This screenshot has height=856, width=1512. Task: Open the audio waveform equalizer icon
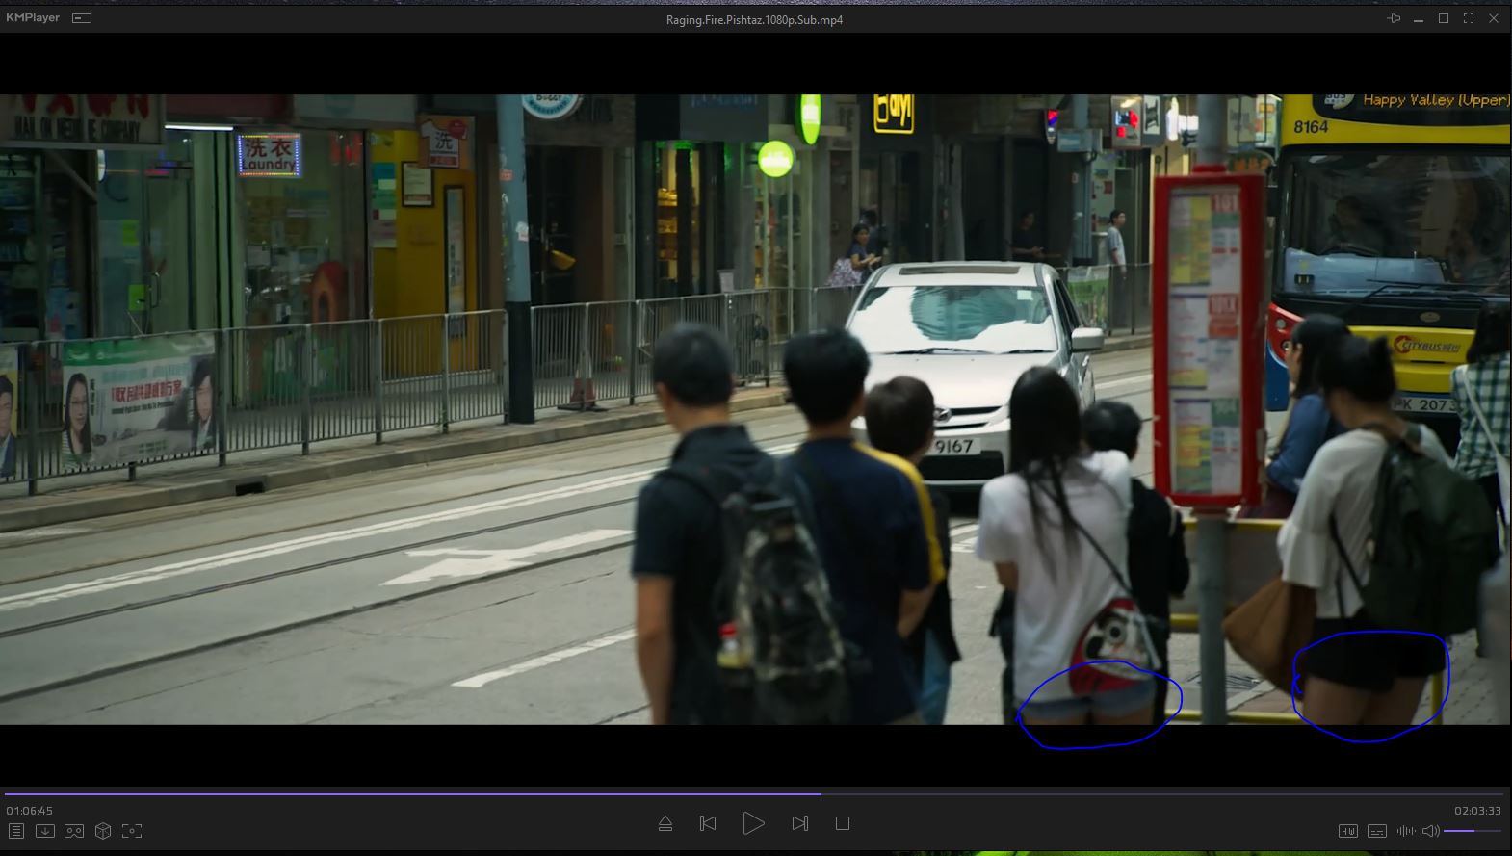click(1406, 831)
